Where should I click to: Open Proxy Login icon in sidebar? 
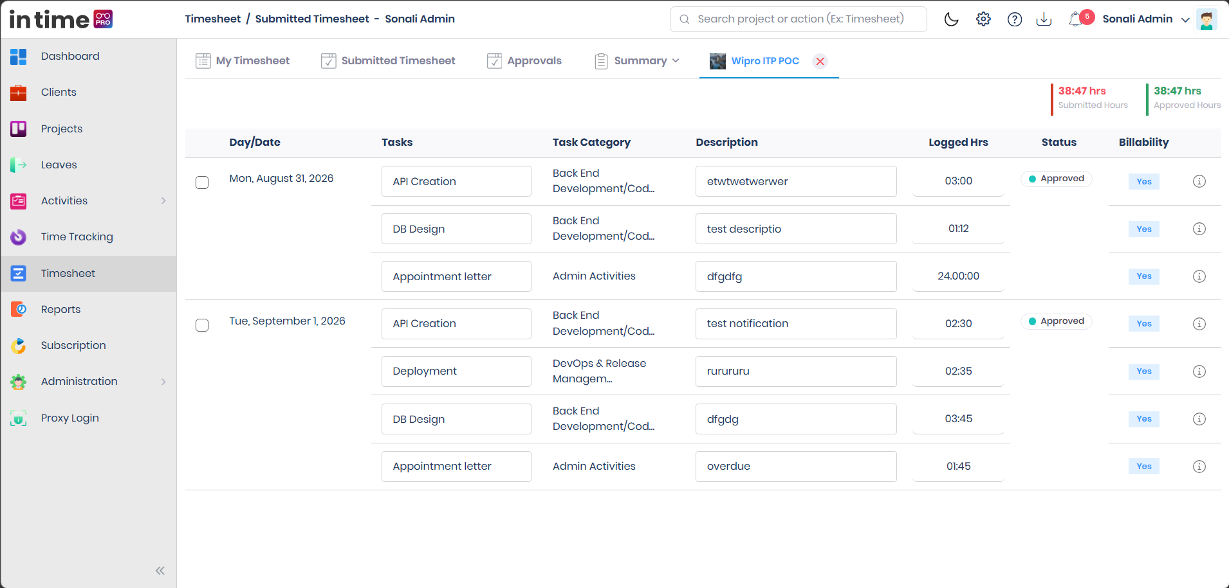(x=19, y=418)
